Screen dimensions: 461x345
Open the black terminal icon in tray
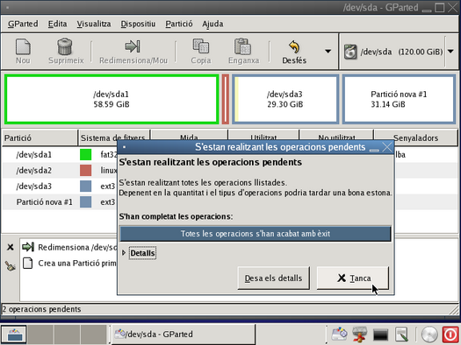point(380,334)
